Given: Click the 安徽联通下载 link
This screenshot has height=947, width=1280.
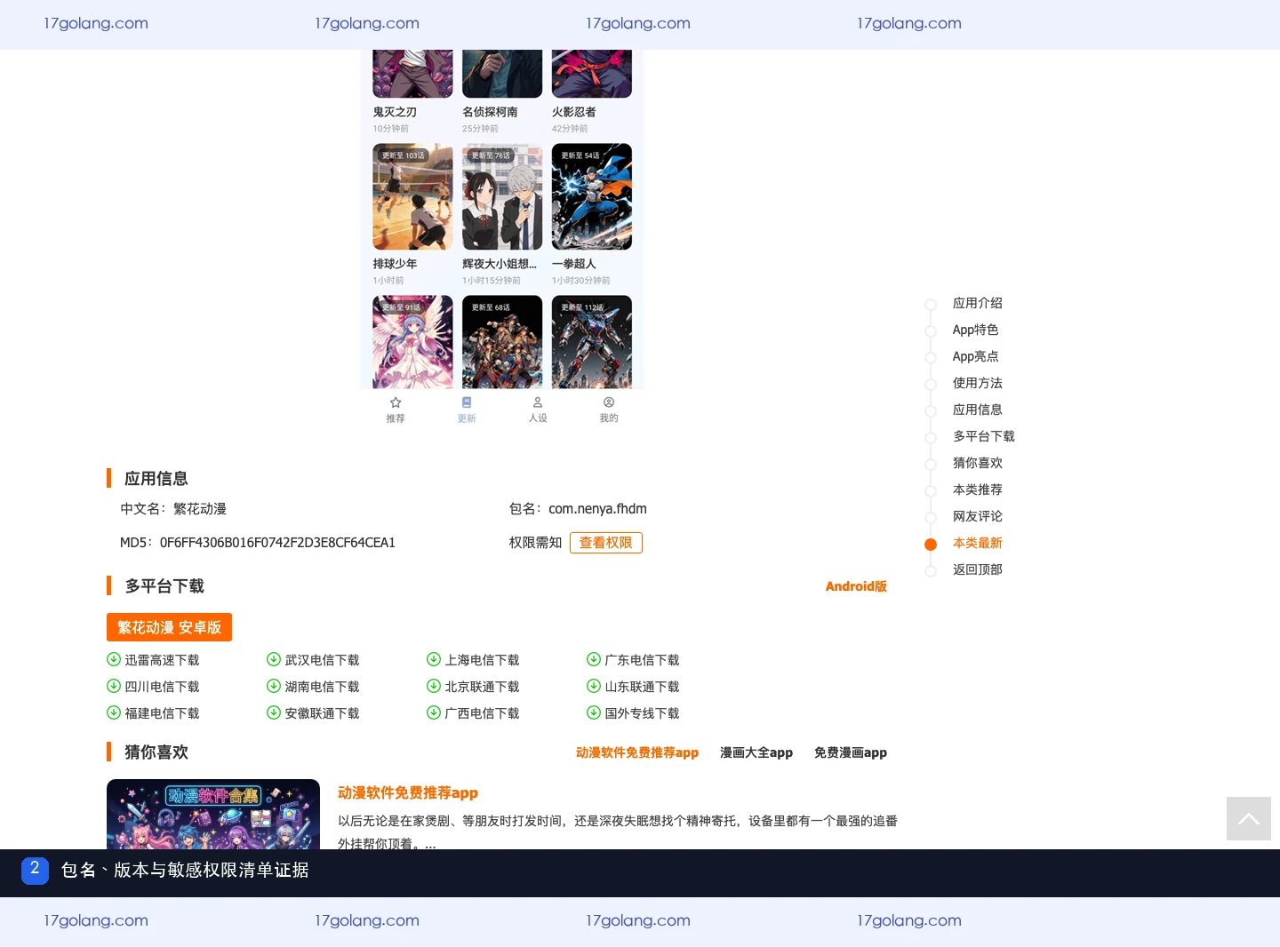Looking at the screenshot, I should 322,713.
